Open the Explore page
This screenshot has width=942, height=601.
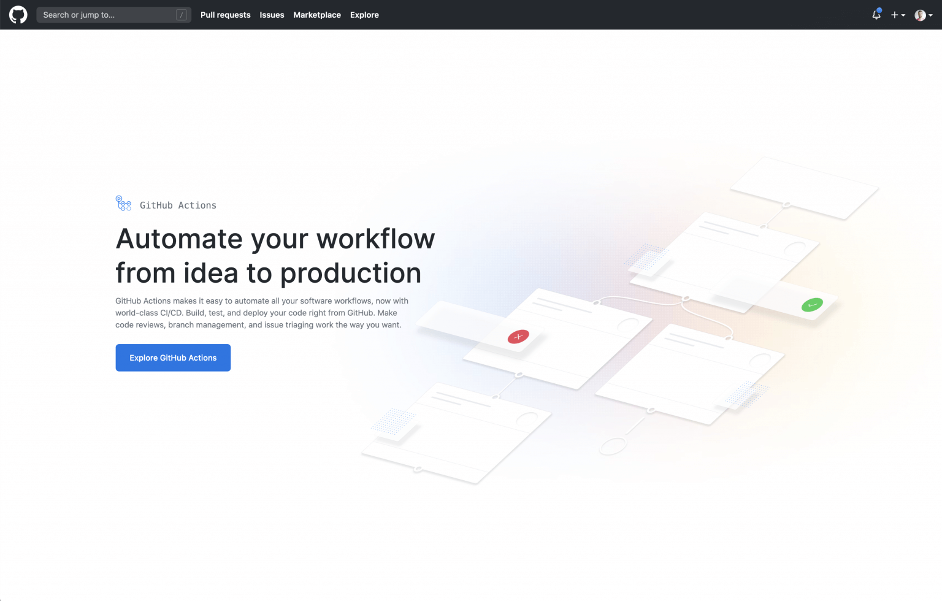point(364,15)
